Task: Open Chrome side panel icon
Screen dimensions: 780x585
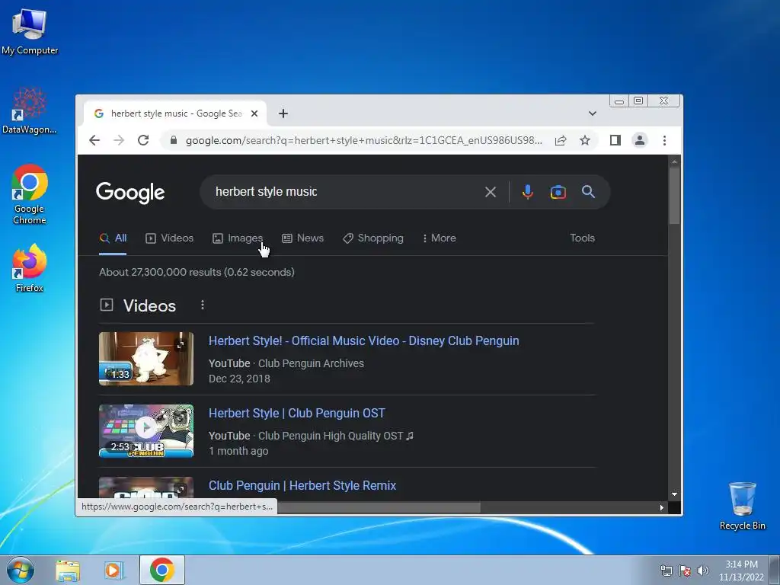Action: tap(615, 140)
